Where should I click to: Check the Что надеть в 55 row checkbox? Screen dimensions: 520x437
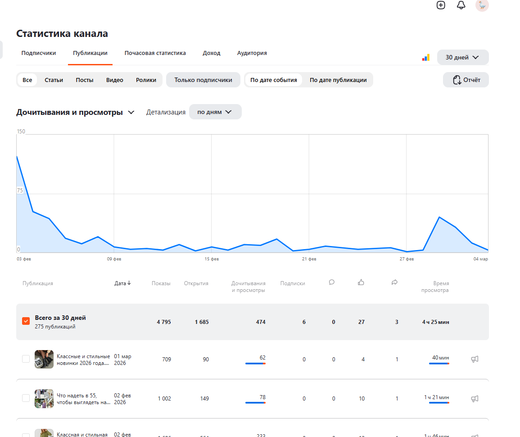(x=26, y=398)
